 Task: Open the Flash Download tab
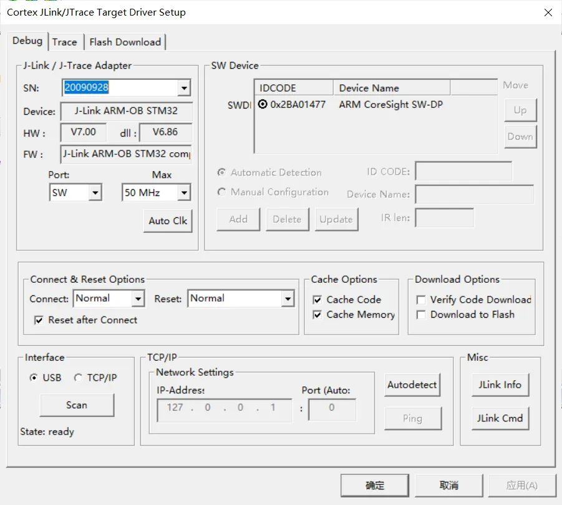click(125, 42)
